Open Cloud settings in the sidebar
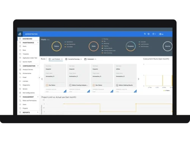Screen dimensions: 190x143 [24, 77]
